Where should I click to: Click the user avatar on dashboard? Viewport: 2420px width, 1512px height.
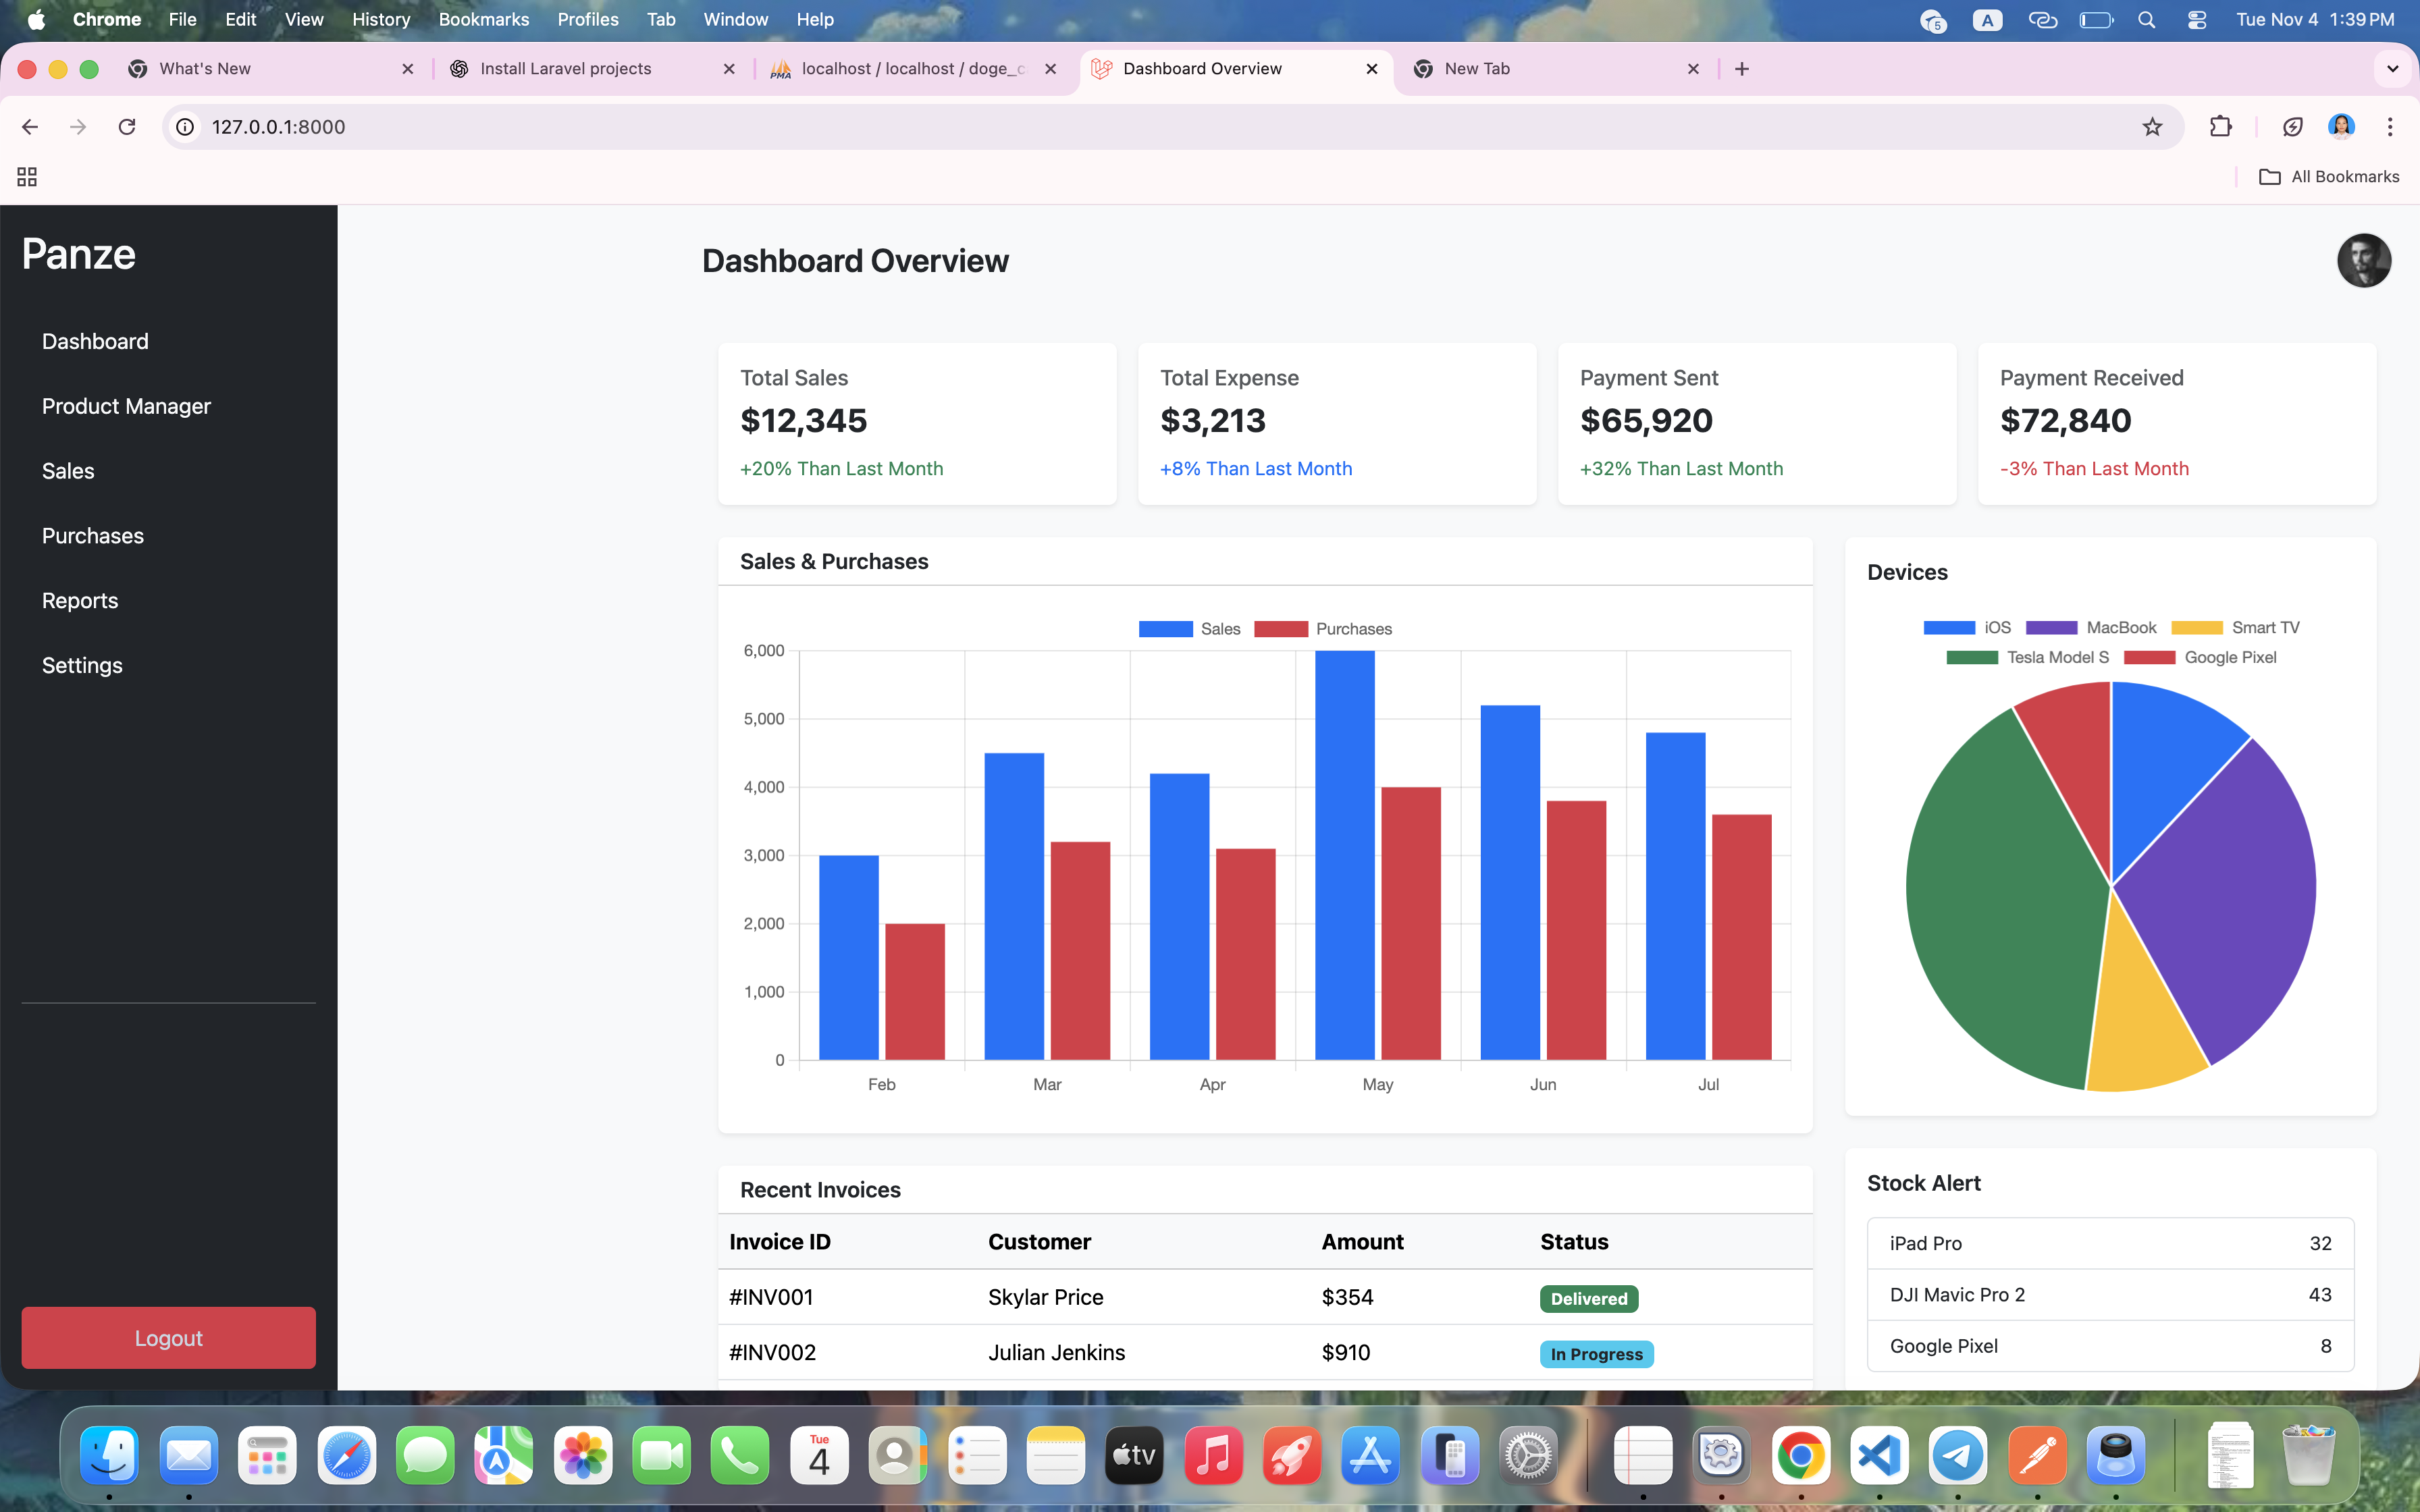[2363, 261]
